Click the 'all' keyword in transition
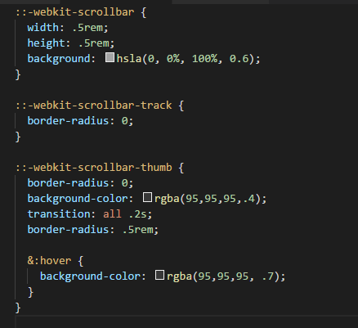Viewport: 358px width, 328px height. click(x=112, y=214)
